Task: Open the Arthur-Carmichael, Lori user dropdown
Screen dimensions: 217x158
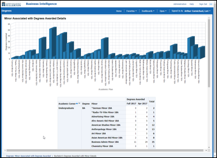Action: pyautogui.click(x=197, y=11)
